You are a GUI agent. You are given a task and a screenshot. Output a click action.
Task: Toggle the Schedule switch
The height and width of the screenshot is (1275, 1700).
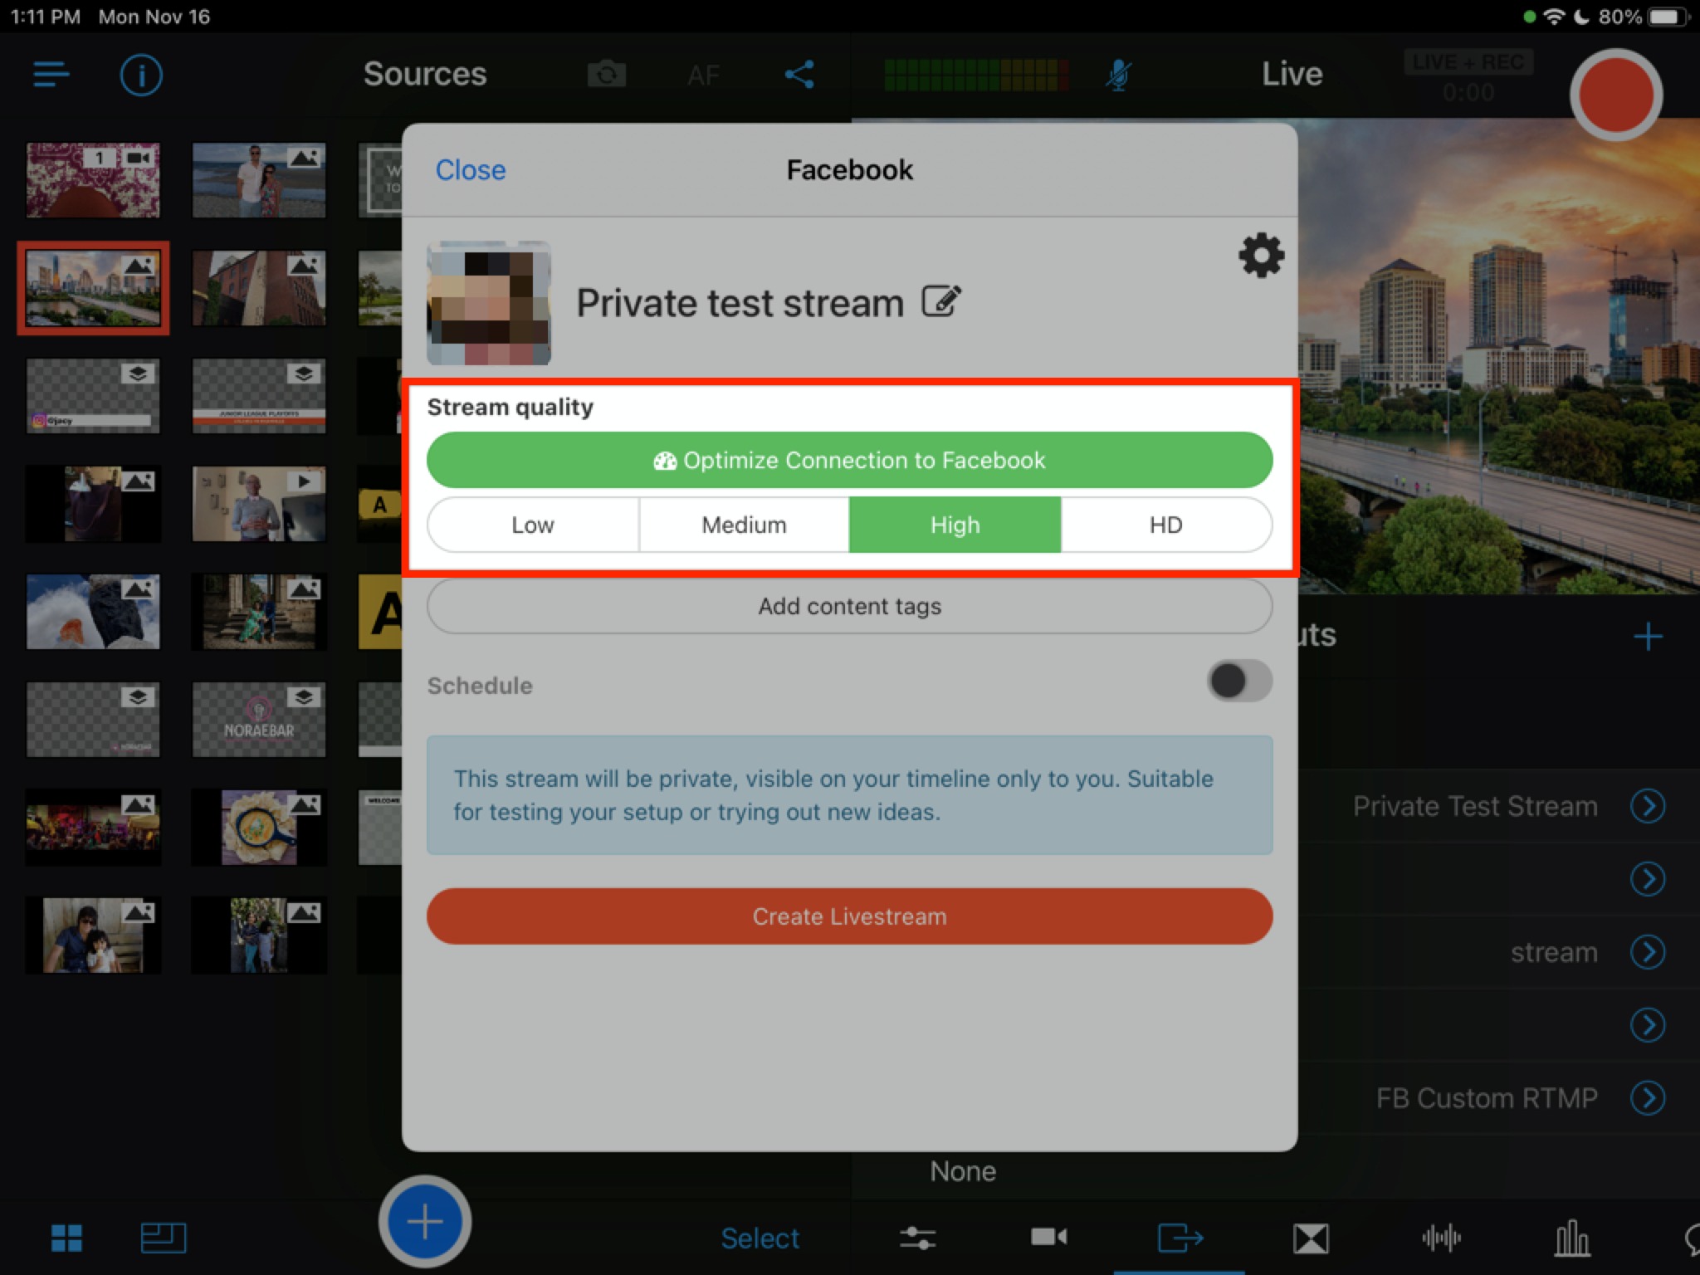1238,681
